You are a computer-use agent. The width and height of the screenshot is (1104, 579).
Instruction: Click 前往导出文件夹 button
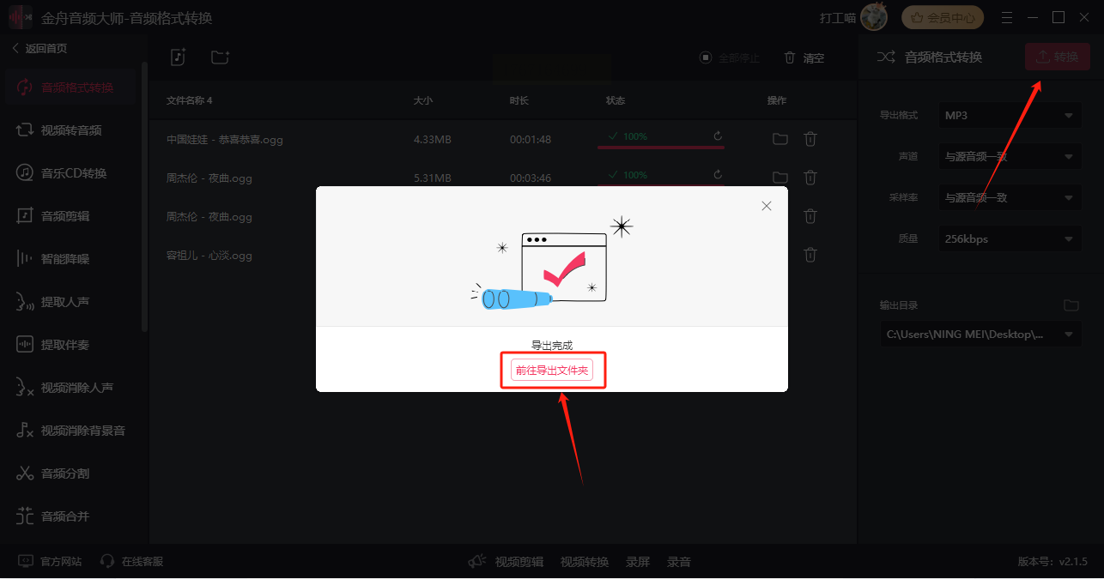pos(553,371)
